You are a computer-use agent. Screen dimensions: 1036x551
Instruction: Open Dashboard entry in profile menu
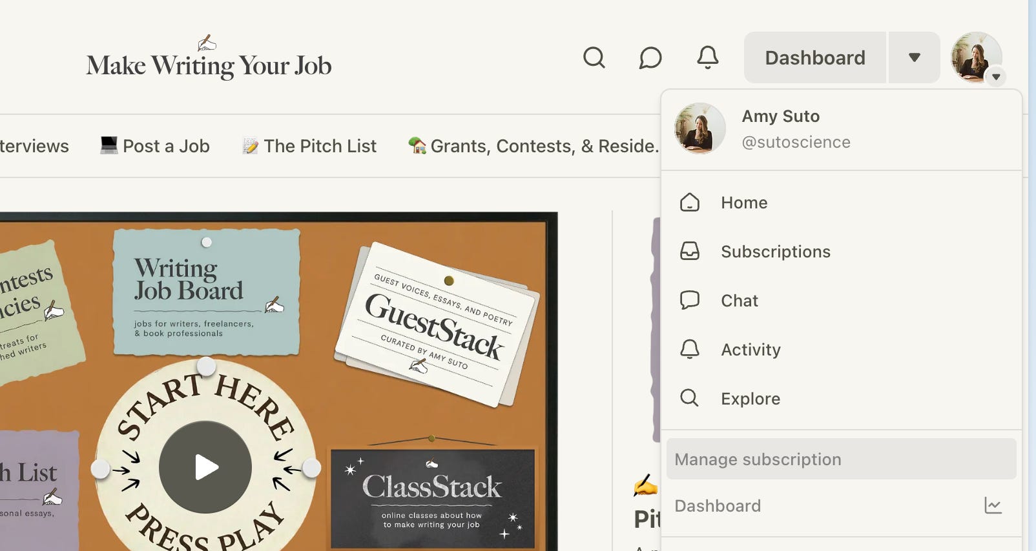click(x=842, y=506)
